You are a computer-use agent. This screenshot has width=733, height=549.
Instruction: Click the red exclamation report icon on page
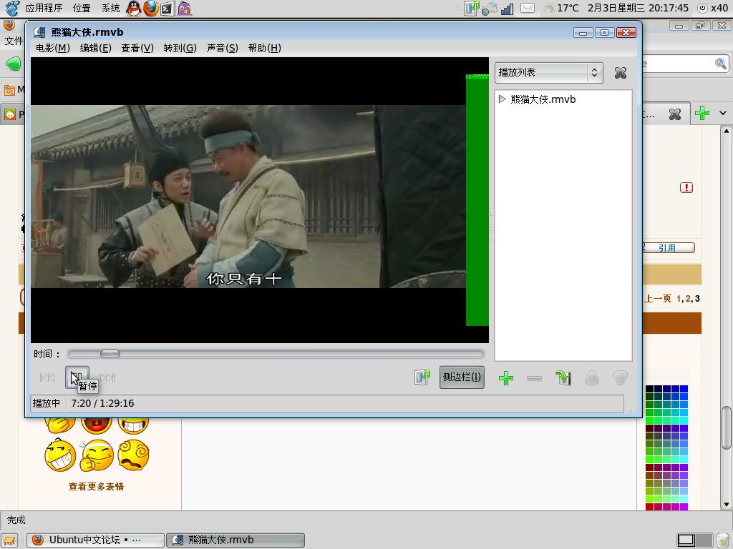[686, 188]
